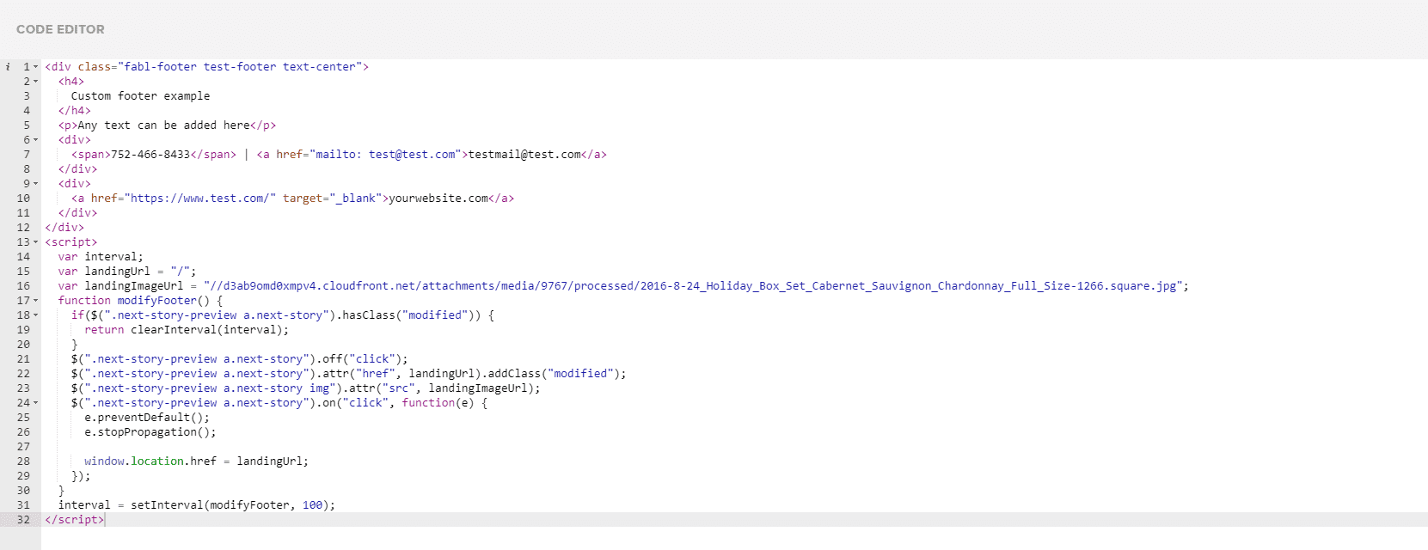Click 'clearInterval(interval)' on line 19
Screen dimensions: 1428x550
coord(206,330)
